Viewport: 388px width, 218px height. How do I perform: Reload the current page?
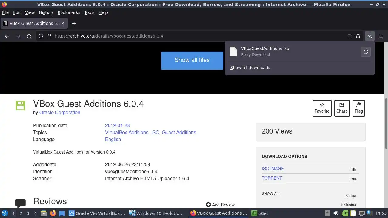click(x=29, y=36)
